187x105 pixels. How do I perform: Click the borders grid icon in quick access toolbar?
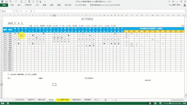pos(33,1)
